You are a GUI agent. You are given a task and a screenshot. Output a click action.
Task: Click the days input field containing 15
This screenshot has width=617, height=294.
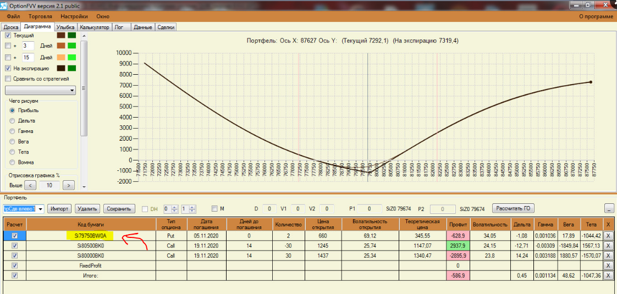(x=28, y=57)
